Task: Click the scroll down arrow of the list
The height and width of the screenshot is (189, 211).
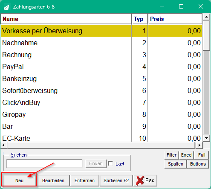Action: click(206, 138)
